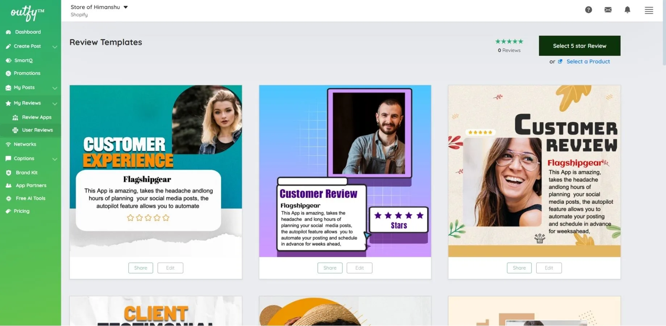Screen dimensions: 666x326
Task: Collapse the My Reviews submenu chevron
Action: (x=55, y=103)
